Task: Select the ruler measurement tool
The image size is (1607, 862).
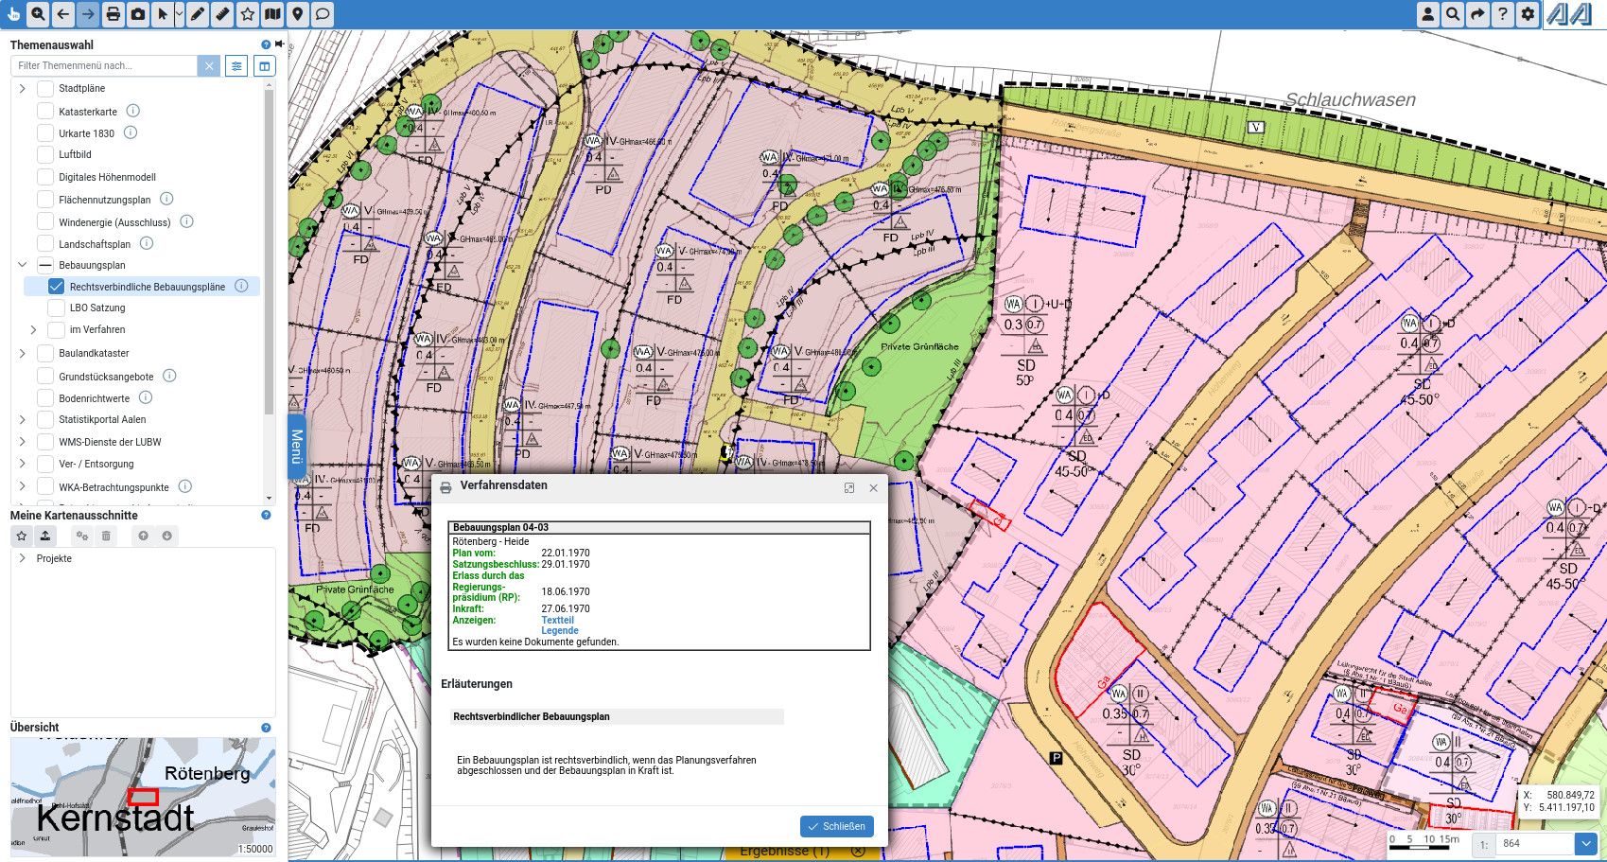Action: pos(222,14)
